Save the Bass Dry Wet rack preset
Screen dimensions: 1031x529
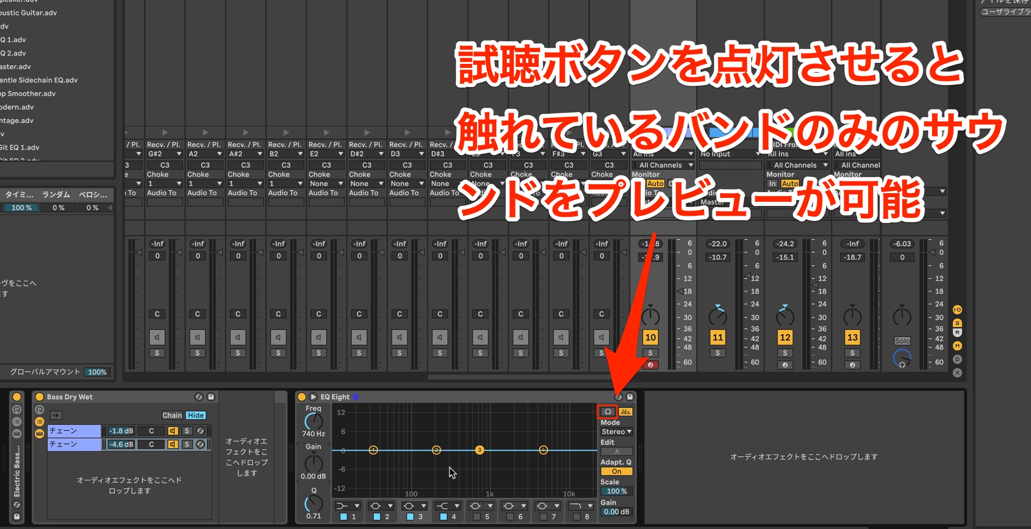(x=211, y=397)
